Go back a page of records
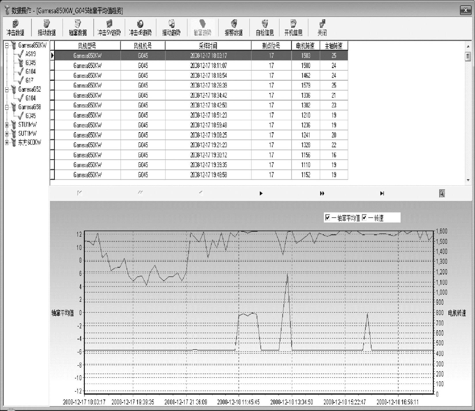Screen dimensions: 475x411 point(140,193)
